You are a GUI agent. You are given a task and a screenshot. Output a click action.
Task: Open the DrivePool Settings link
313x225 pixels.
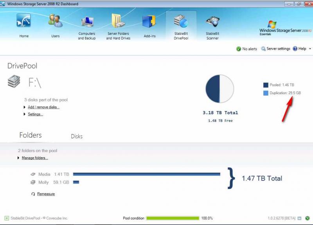pyautogui.click(x=35, y=114)
